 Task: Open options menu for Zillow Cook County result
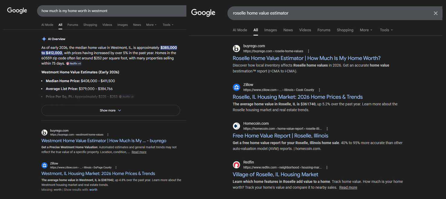coord(320,90)
